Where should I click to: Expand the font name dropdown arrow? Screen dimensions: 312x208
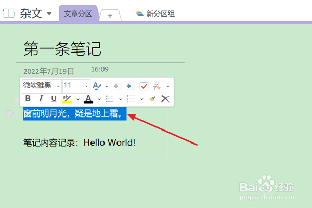[58, 86]
